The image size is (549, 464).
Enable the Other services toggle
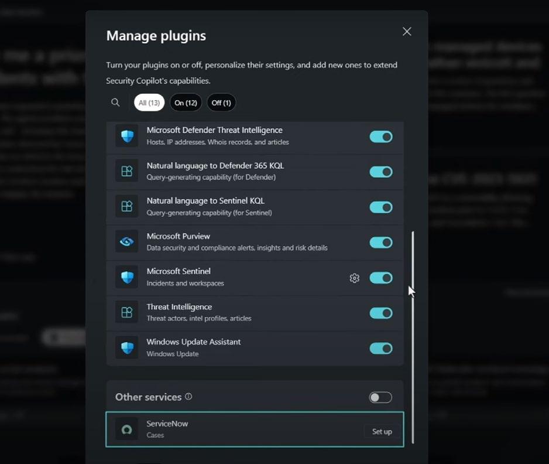(x=380, y=397)
